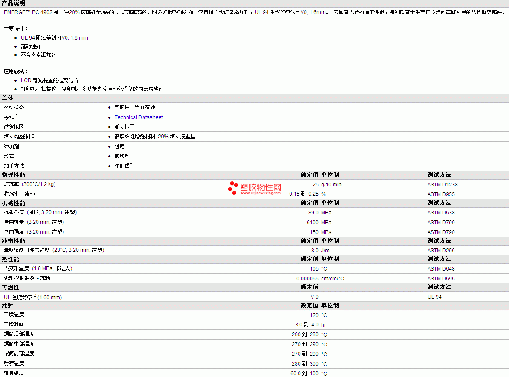Select the 射嘴温度 row label

(14, 363)
